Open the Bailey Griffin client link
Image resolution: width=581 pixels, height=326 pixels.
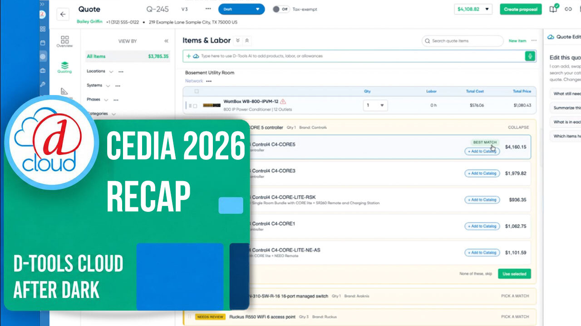[x=90, y=22]
